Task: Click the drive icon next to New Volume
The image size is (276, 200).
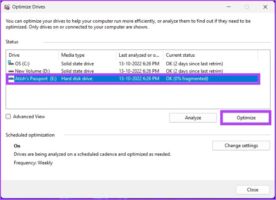Action: pyautogui.click(x=10, y=71)
